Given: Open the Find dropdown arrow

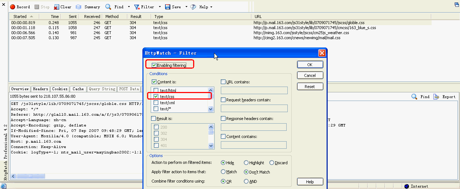Looking at the screenshot, I should 129,7.
